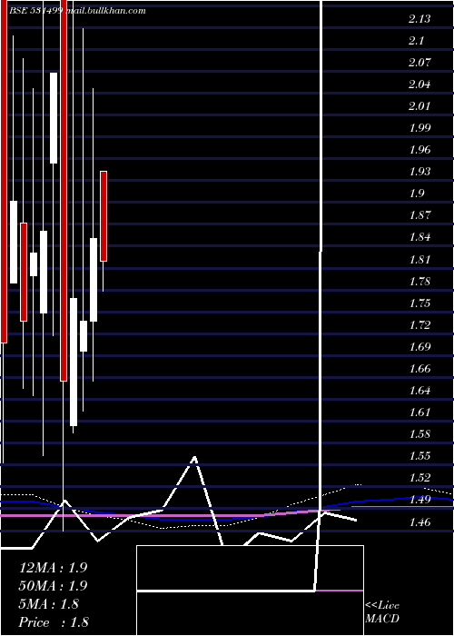This screenshot has height=636, width=454.
Task: Click the 1.66 price axis label
Action: pos(419,369)
